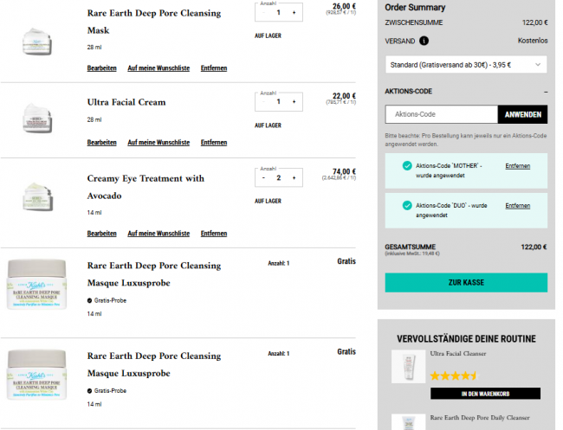The height and width of the screenshot is (430, 563).
Task: Select the 74,00 € price of Creamy Eye Treatment
Action: pyautogui.click(x=344, y=171)
